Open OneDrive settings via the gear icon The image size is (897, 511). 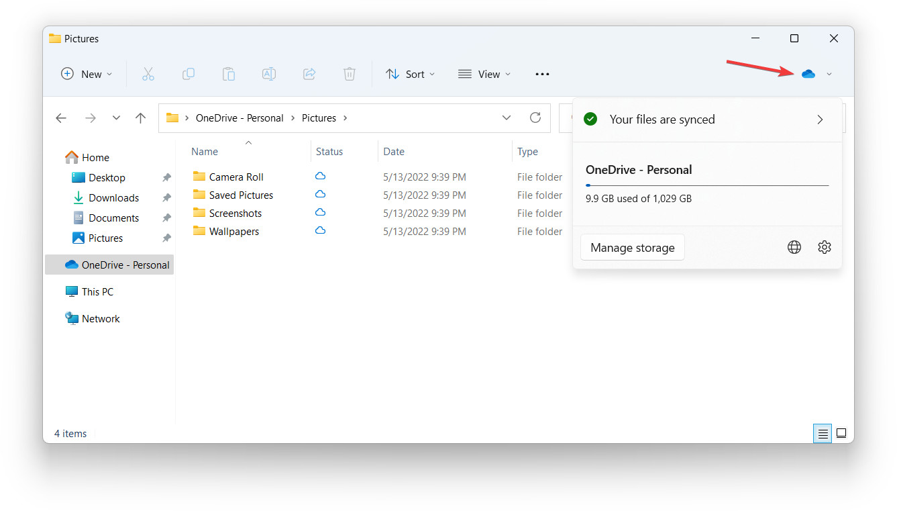[x=824, y=247]
